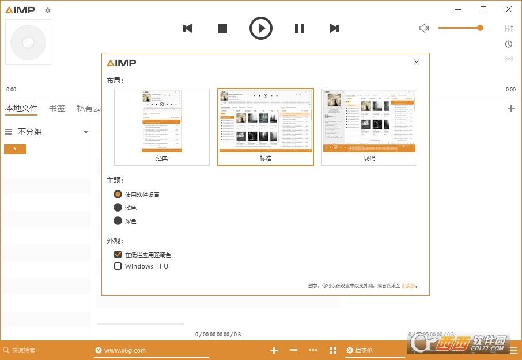The image size is (522, 360).
Task: Add a new playlist with plus icon
Action: point(511,109)
